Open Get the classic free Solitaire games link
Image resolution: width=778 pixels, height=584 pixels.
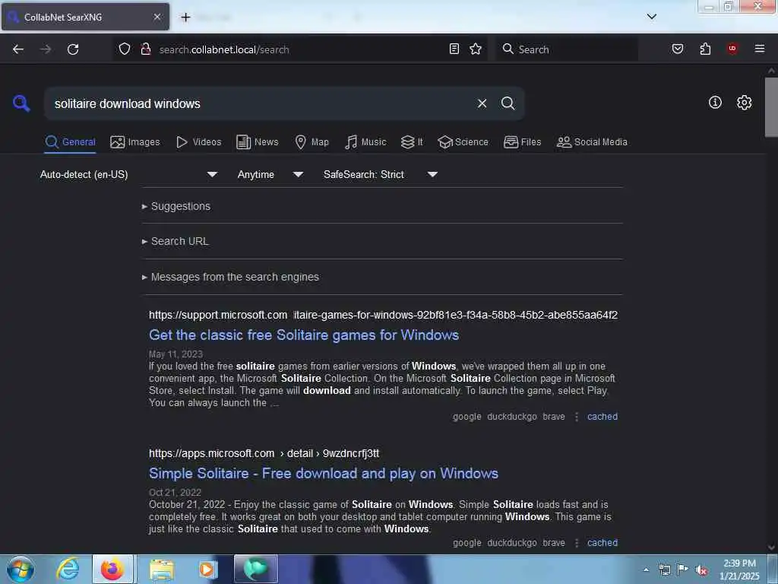(x=304, y=335)
